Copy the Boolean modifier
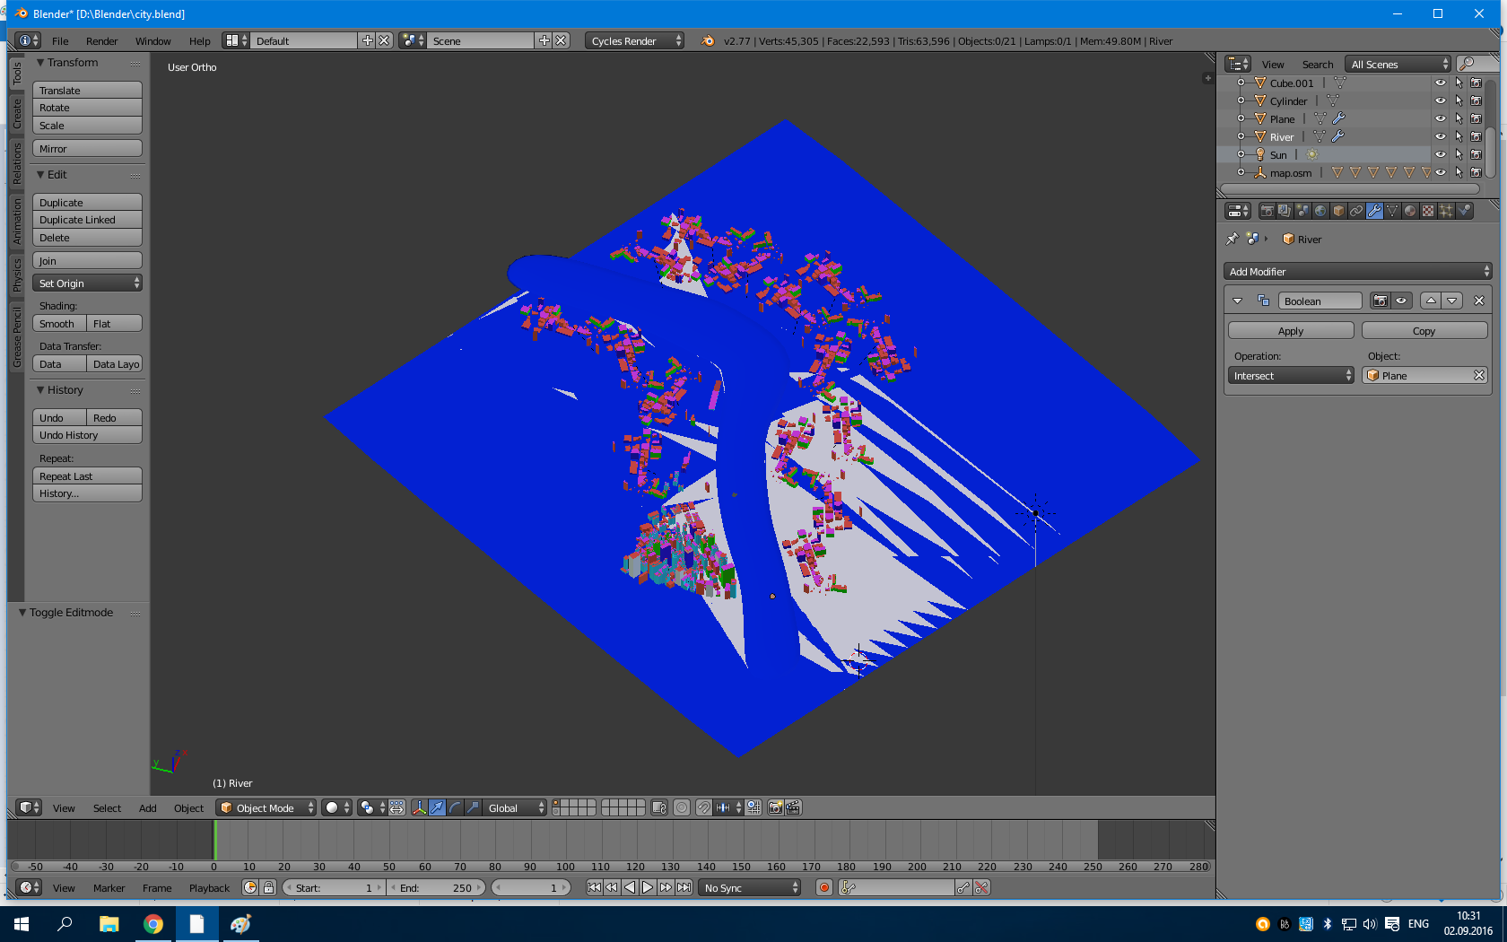 click(1424, 330)
